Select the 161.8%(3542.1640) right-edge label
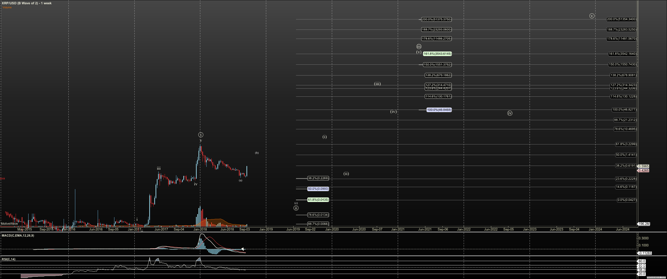This screenshot has height=279, width=667. pyautogui.click(x=623, y=54)
